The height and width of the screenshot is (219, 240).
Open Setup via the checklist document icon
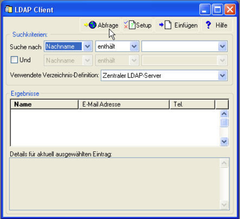(130, 25)
